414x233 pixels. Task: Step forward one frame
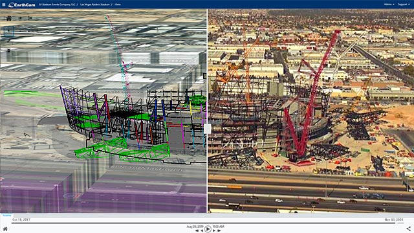(x=214, y=230)
